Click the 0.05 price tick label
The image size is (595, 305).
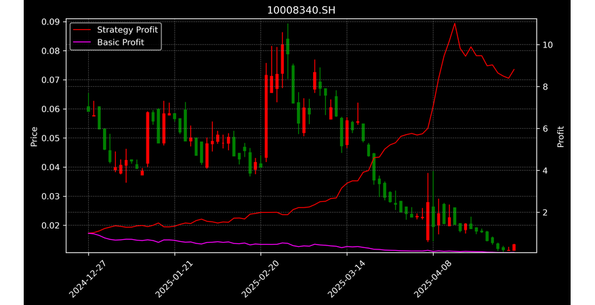51,138
